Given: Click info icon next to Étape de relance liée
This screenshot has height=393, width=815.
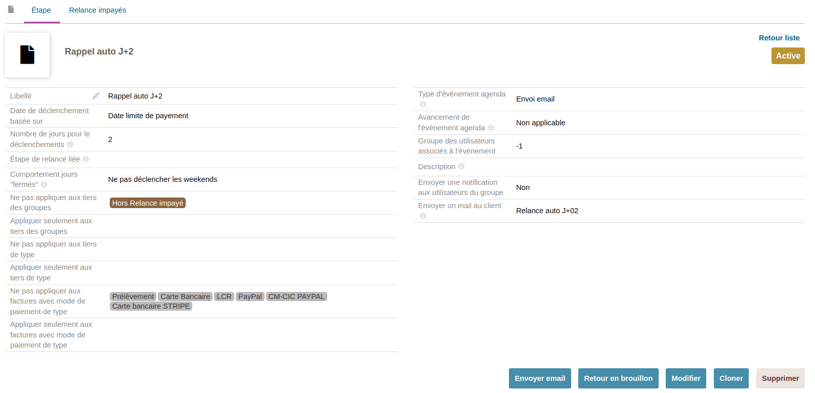Looking at the screenshot, I should 86,159.
